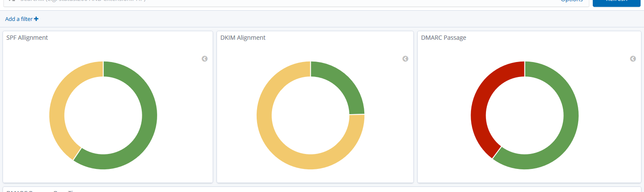The height and width of the screenshot is (192, 644).
Task: Click the DKIM Alignment panel title
Action: click(243, 38)
